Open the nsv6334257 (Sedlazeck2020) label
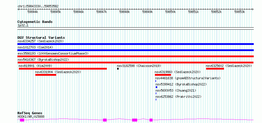 (41, 41)
